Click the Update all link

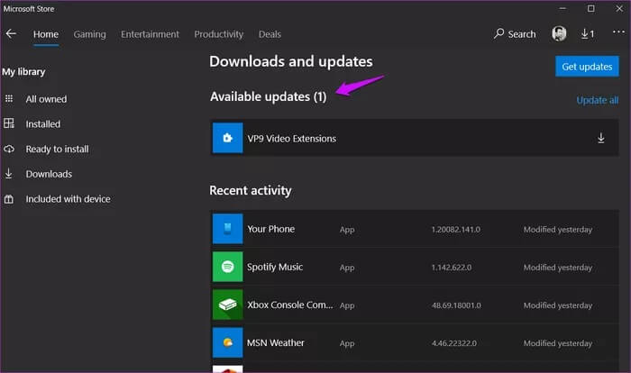click(597, 100)
